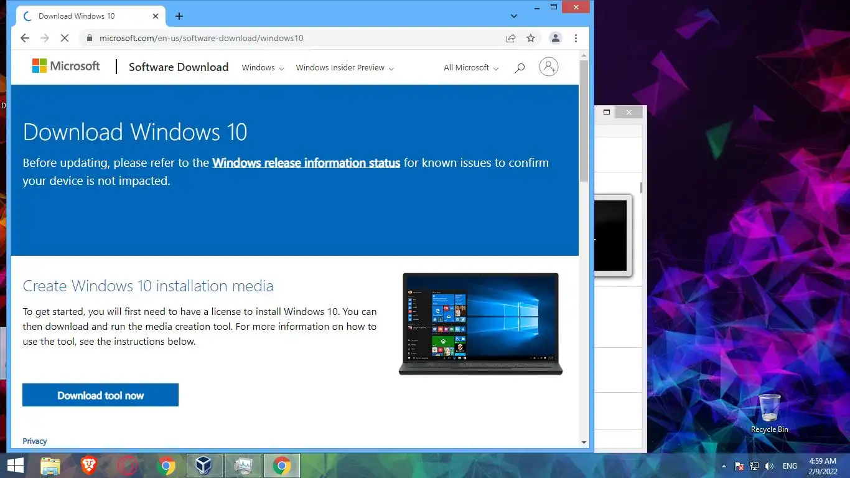Click the tab search chevron in title bar
Screen dimensions: 850x478
tap(514, 16)
